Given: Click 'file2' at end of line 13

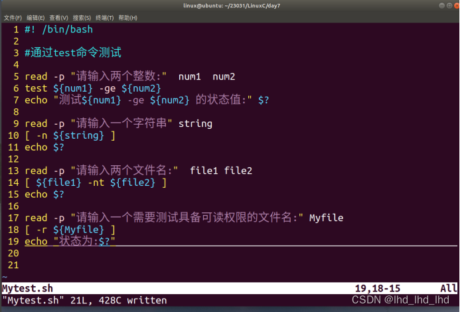Looking at the screenshot, I should point(238,171).
